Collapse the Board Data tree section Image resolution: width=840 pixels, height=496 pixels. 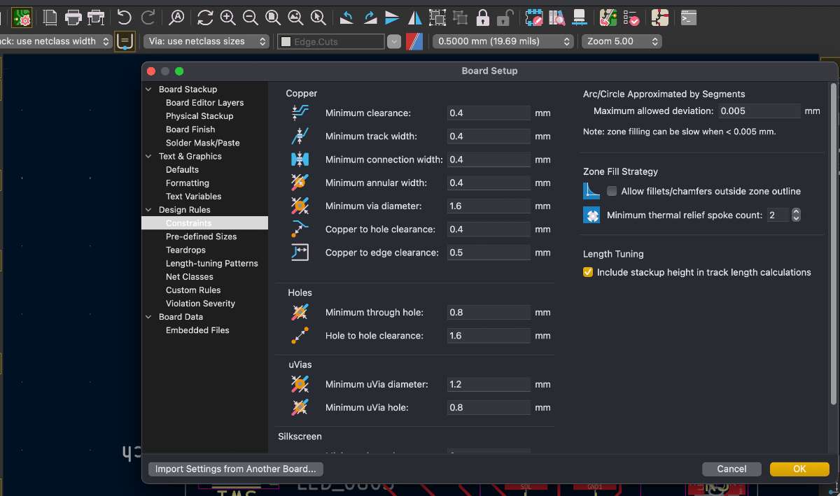coord(148,317)
